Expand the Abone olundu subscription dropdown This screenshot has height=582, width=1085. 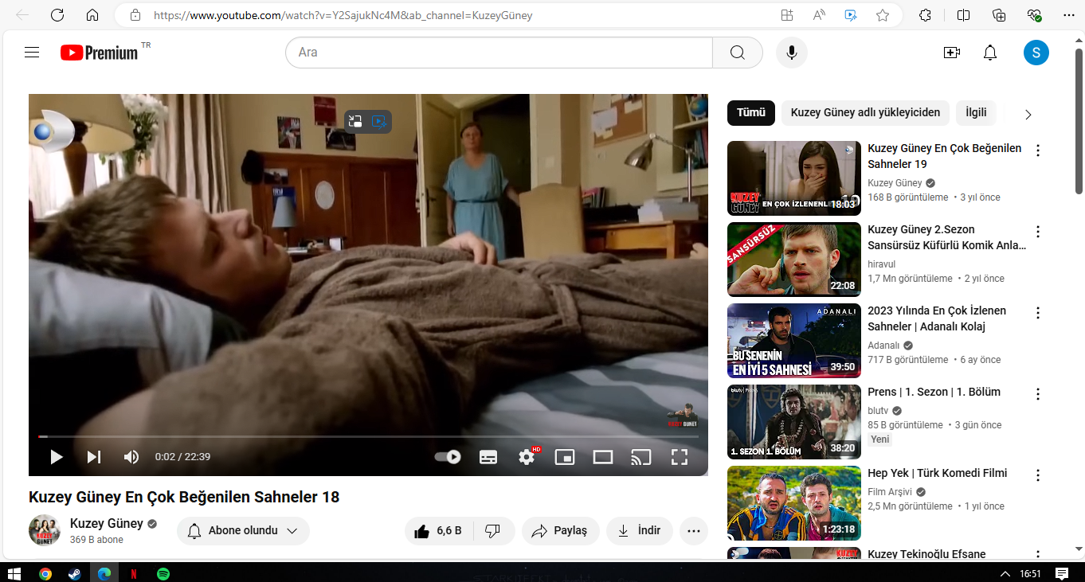[x=243, y=531]
